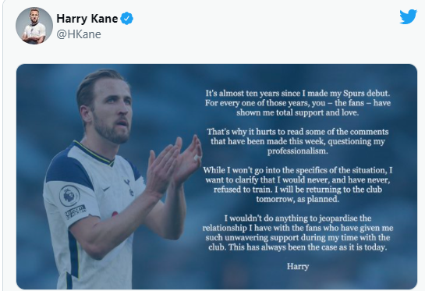The width and height of the screenshot is (425, 291).
Task: Open Harry Kane's round profile avatar
Action: click(34, 26)
